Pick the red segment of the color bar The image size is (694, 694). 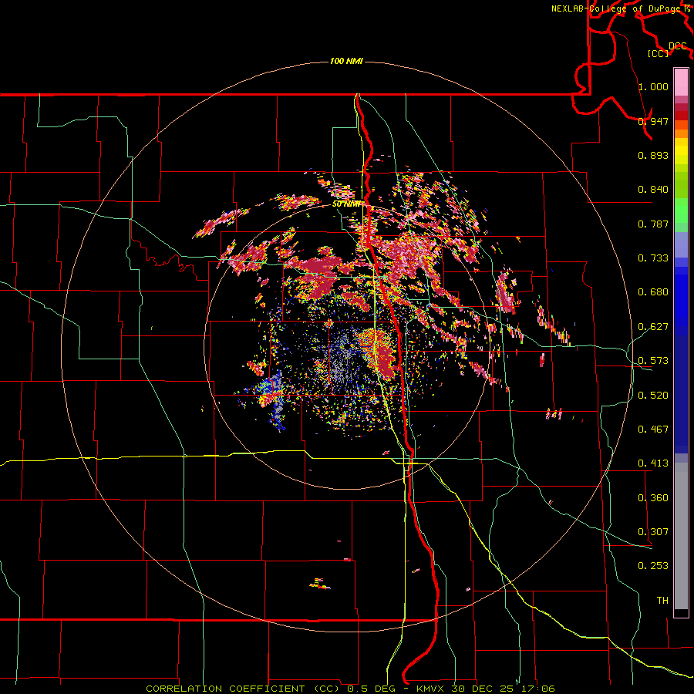point(681,116)
